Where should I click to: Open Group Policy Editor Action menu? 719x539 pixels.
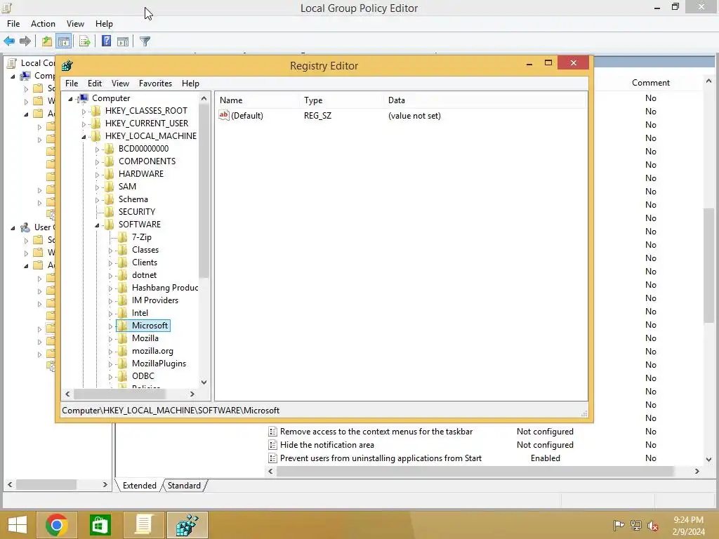(x=43, y=24)
